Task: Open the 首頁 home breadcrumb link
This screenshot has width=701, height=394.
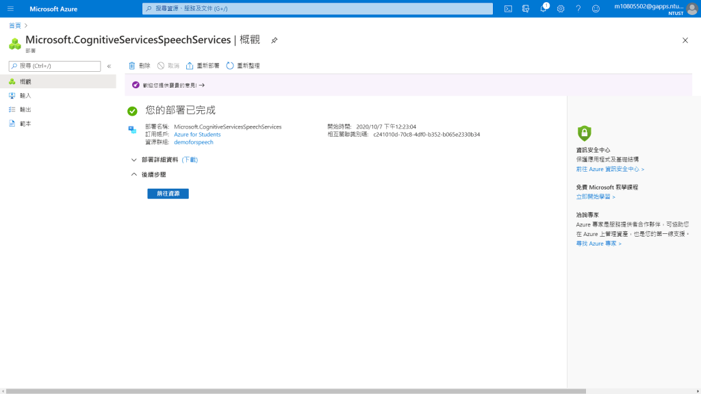Action: tap(15, 25)
